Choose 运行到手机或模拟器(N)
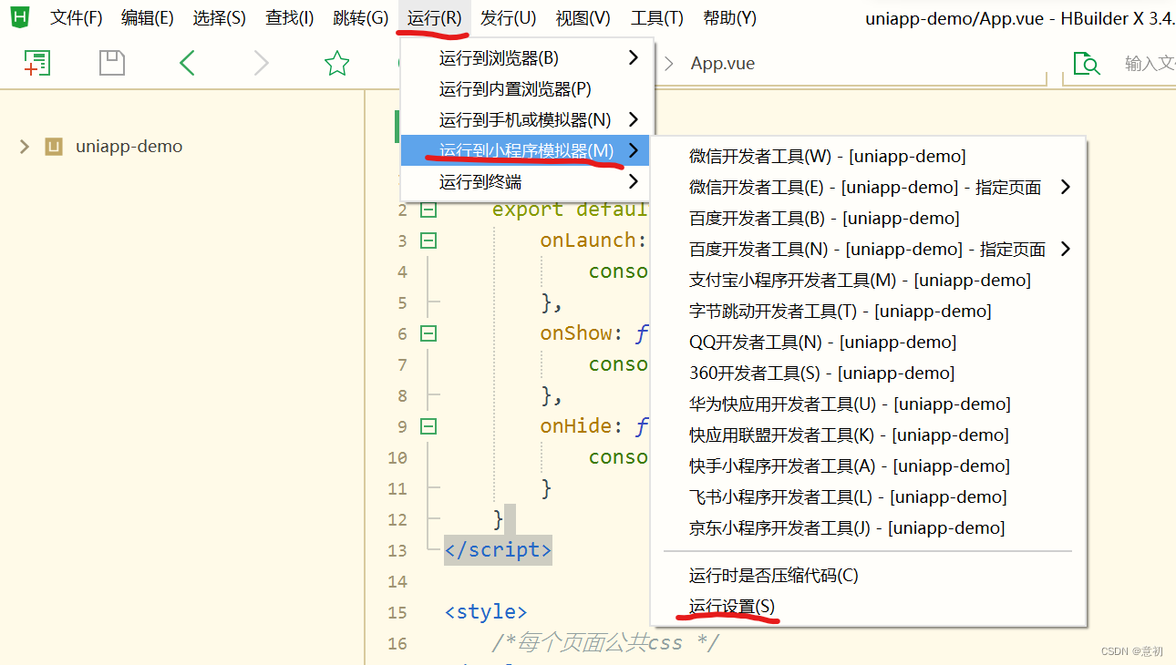The image size is (1176, 665). point(525,120)
